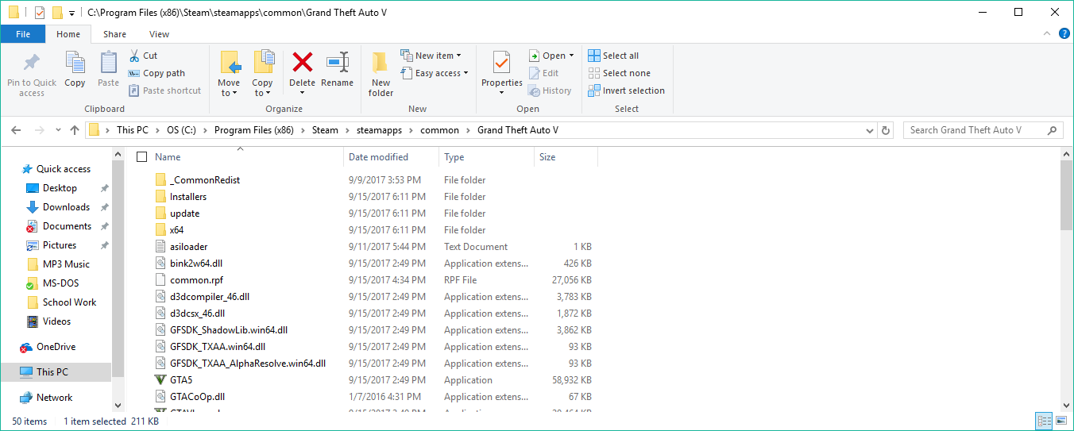Screen dimensions: 1074x431
Task: Click the Copy icon in Clipboard group
Action: coord(75,63)
